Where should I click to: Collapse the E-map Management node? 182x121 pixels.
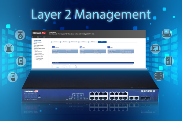(x=35, y=55)
